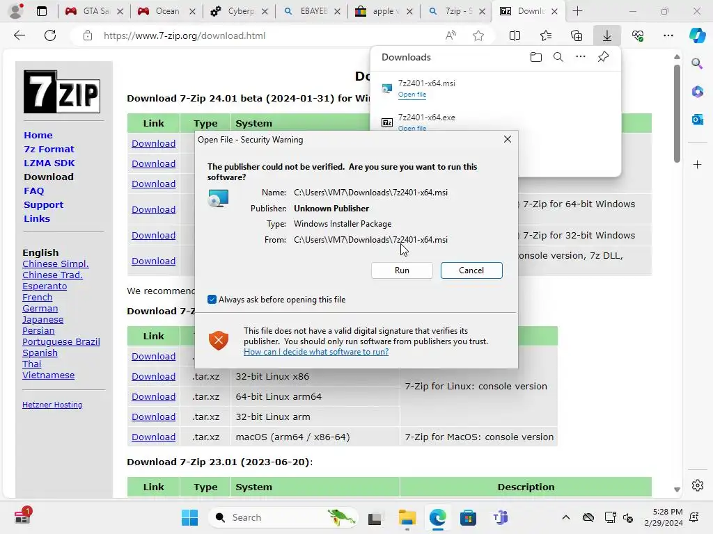
Task: Switch to the apple tab
Action: (x=384, y=11)
